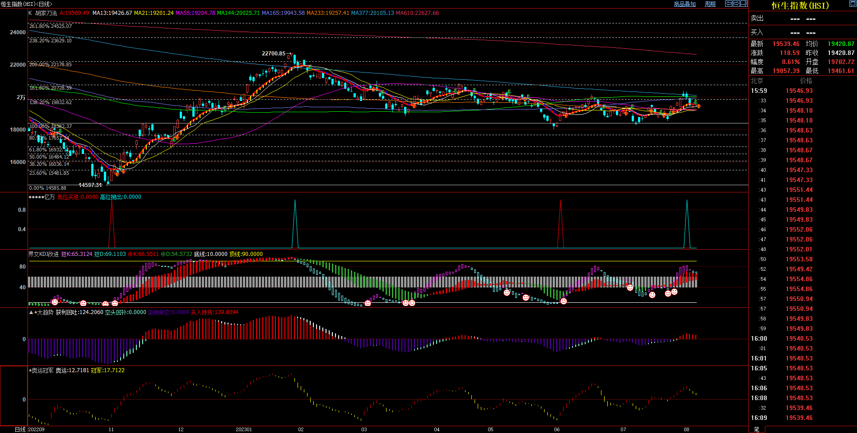Toggle the split panel layout icon
Image resolution: width=857 pixels, height=433 pixels.
pyautogui.click(x=744, y=4)
